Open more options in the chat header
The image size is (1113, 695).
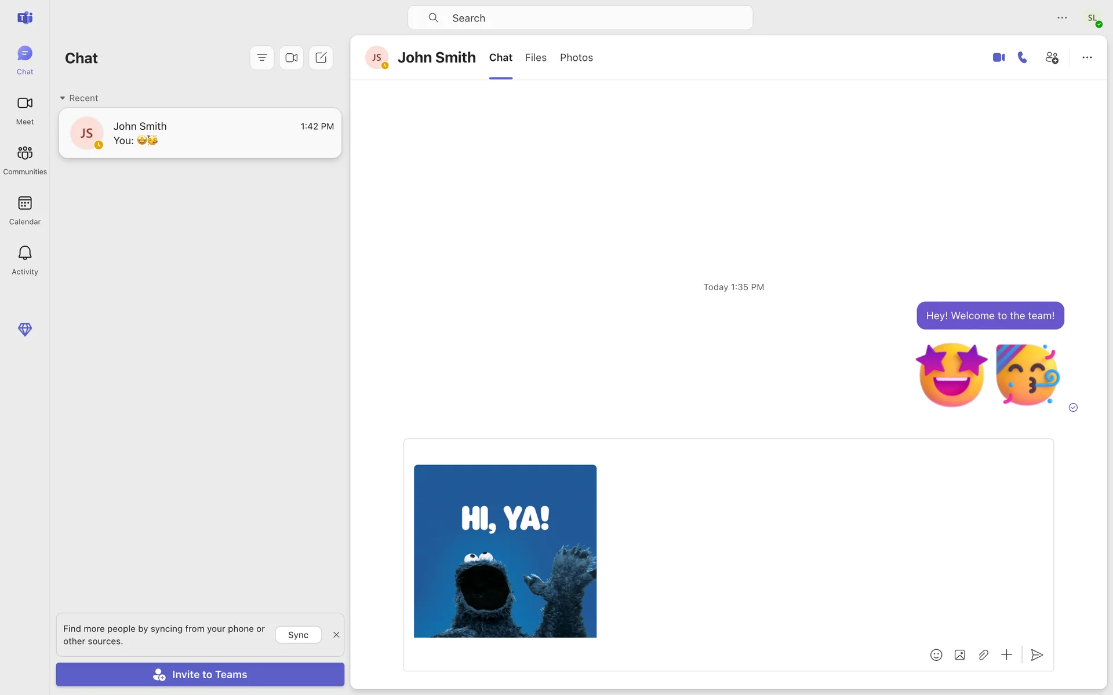(1087, 57)
